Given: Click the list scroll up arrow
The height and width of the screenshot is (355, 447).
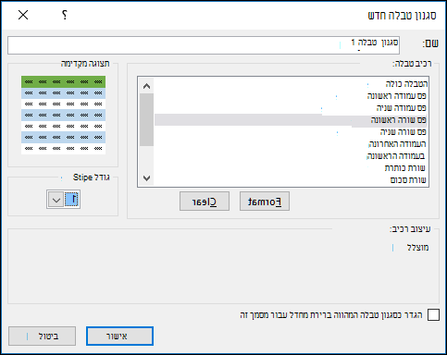Looking at the screenshot, I should [x=146, y=86].
